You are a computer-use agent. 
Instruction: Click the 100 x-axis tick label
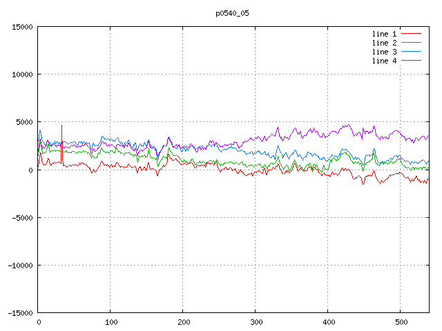point(110,322)
